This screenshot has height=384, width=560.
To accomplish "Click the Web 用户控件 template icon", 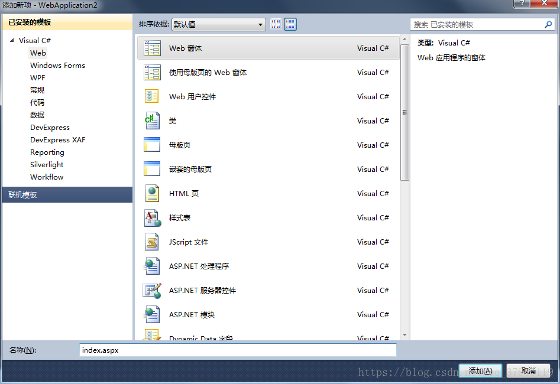I will 152,96.
